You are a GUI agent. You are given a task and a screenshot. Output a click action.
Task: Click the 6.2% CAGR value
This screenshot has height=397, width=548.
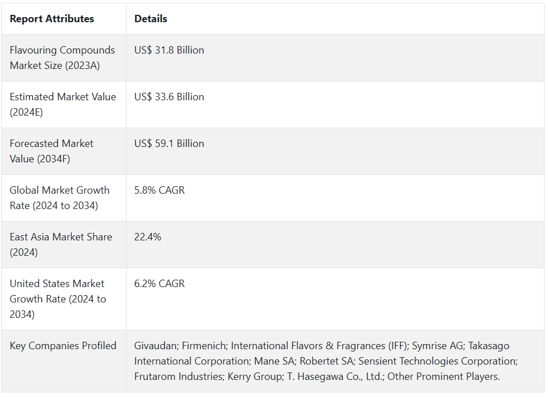tap(160, 284)
